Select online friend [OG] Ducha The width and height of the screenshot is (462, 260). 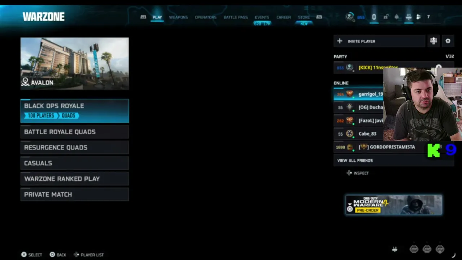[x=358, y=107]
